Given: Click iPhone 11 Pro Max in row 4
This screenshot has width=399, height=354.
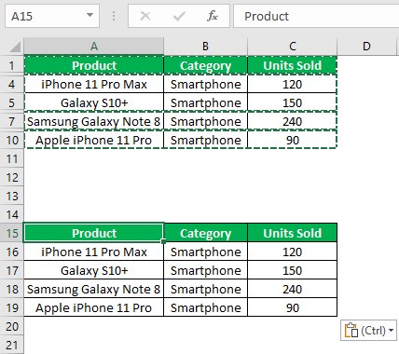Looking at the screenshot, I should tap(94, 84).
